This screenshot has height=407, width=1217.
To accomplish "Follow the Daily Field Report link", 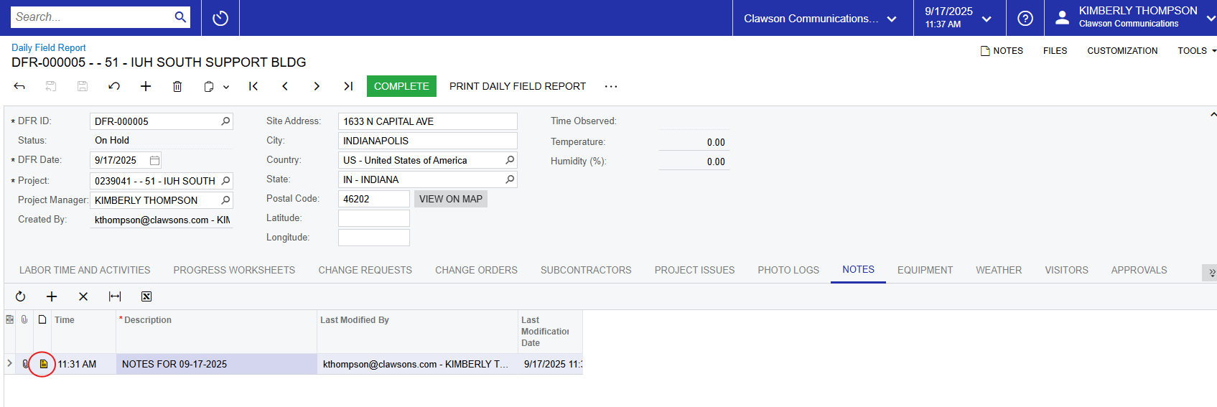I will click(49, 47).
